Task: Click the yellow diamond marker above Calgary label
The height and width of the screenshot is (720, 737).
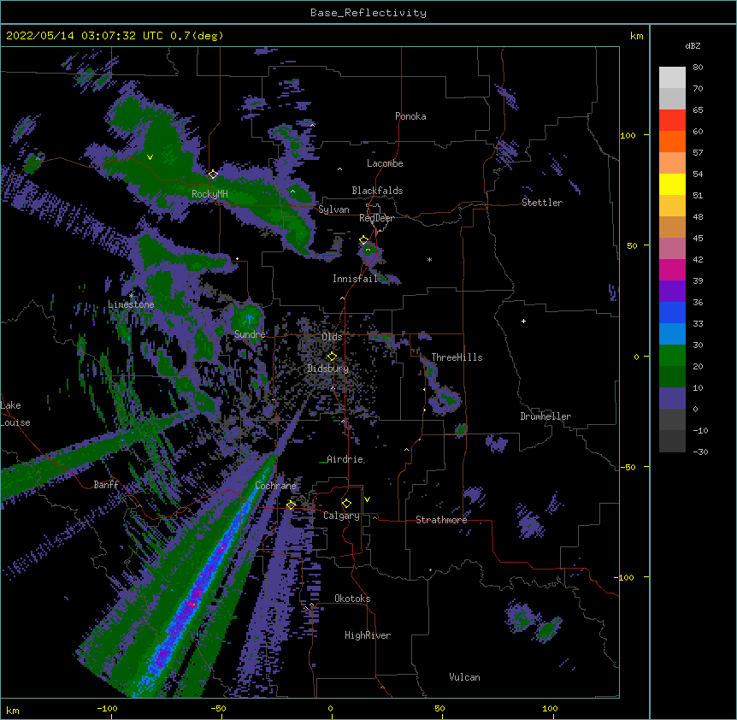Action: click(x=346, y=504)
